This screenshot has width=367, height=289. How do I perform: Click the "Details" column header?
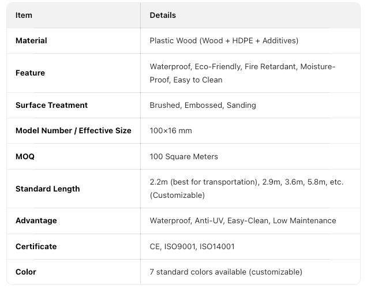point(163,15)
